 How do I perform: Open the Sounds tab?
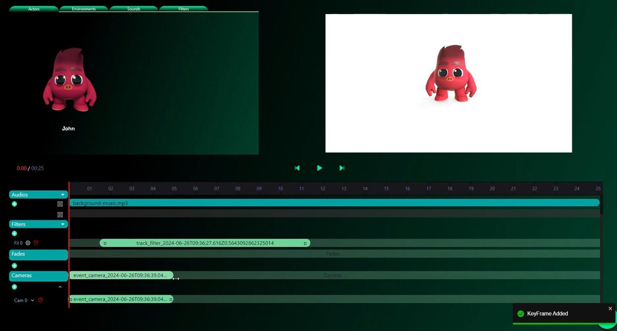[134, 9]
